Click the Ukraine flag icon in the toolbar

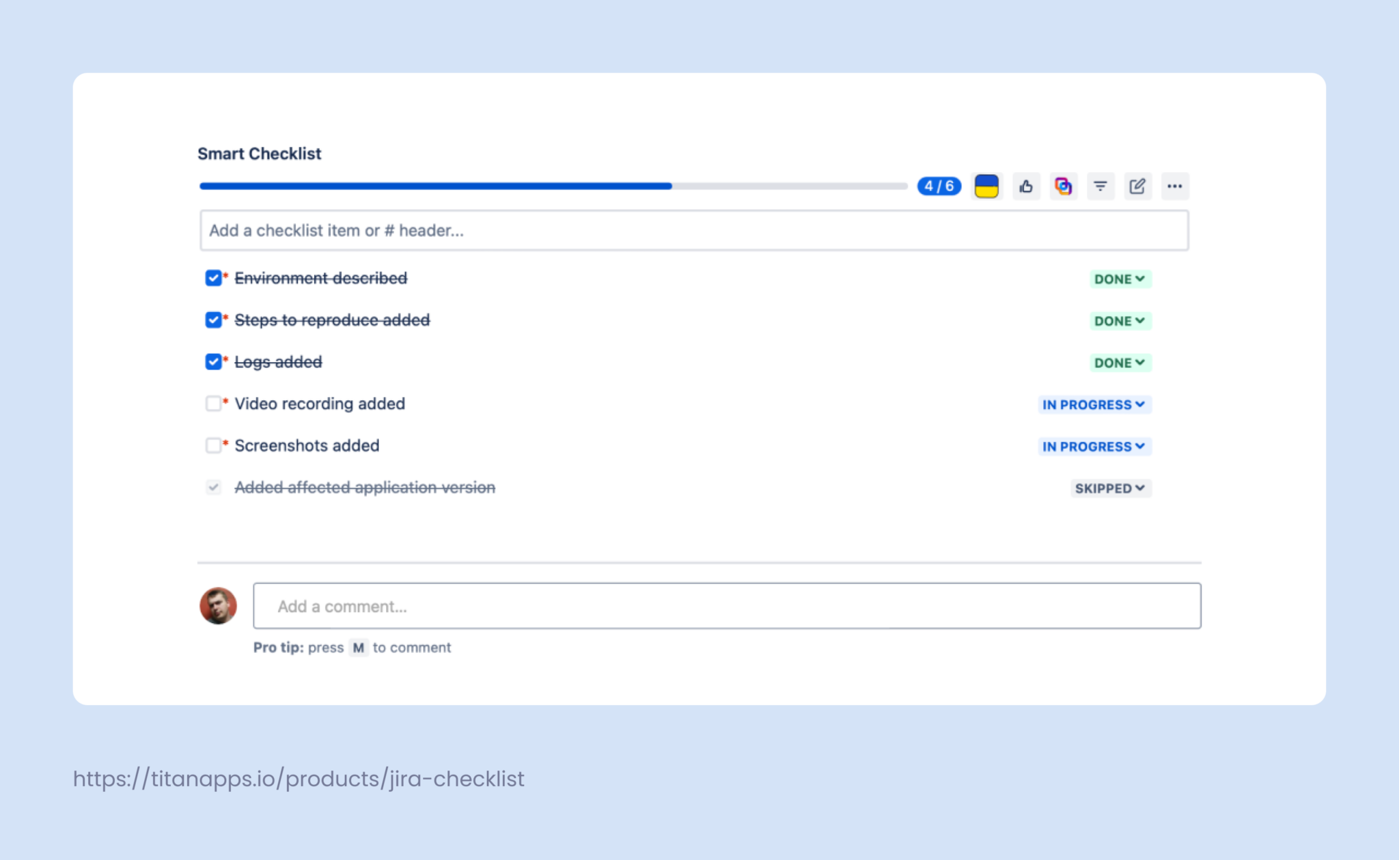(x=986, y=186)
